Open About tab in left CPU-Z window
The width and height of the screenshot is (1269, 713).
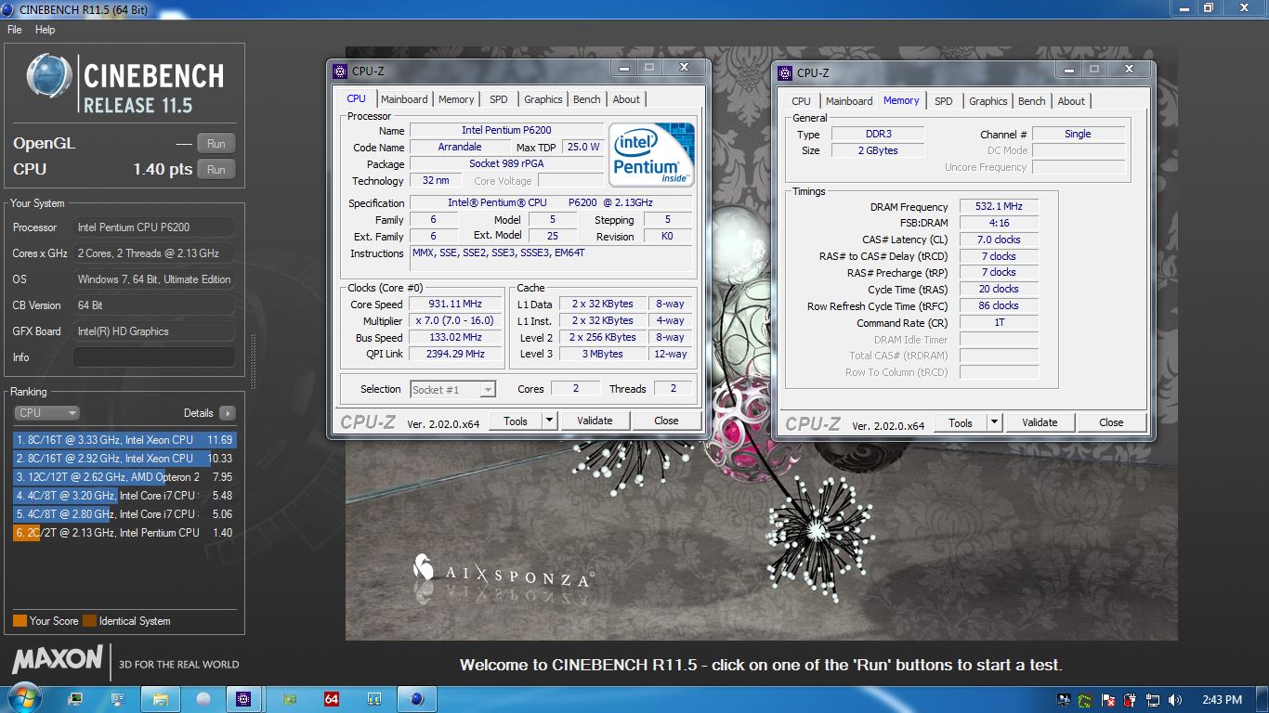[626, 99]
